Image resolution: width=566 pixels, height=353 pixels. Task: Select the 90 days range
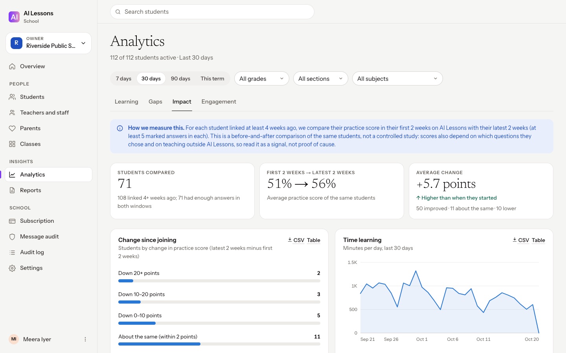180,78
